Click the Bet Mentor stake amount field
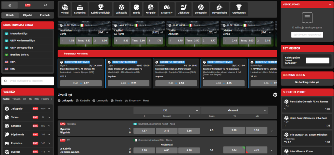This screenshot has width=334, height=155. click(317, 60)
